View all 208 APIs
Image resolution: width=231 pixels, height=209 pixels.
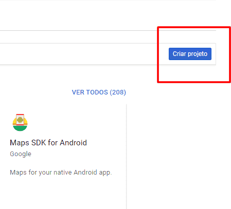point(99,92)
